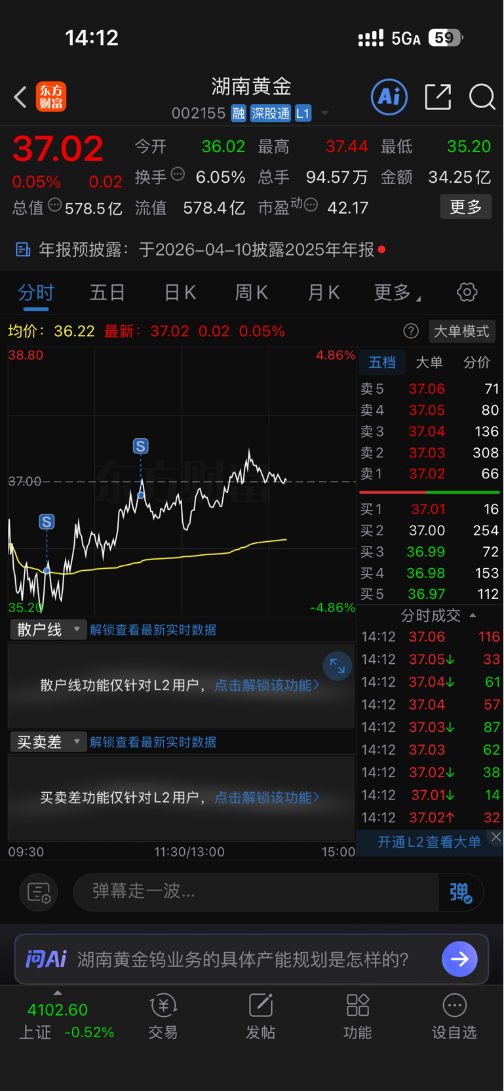Tap info icon beside 市盈动
The height and width of the screenshot is (1091, 504).
tap(311, 205)
